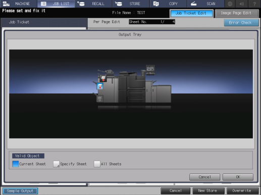261x195 pixels.
Task: Click the scanner icon beside SCAN
Action: click(x=193, y=4)
